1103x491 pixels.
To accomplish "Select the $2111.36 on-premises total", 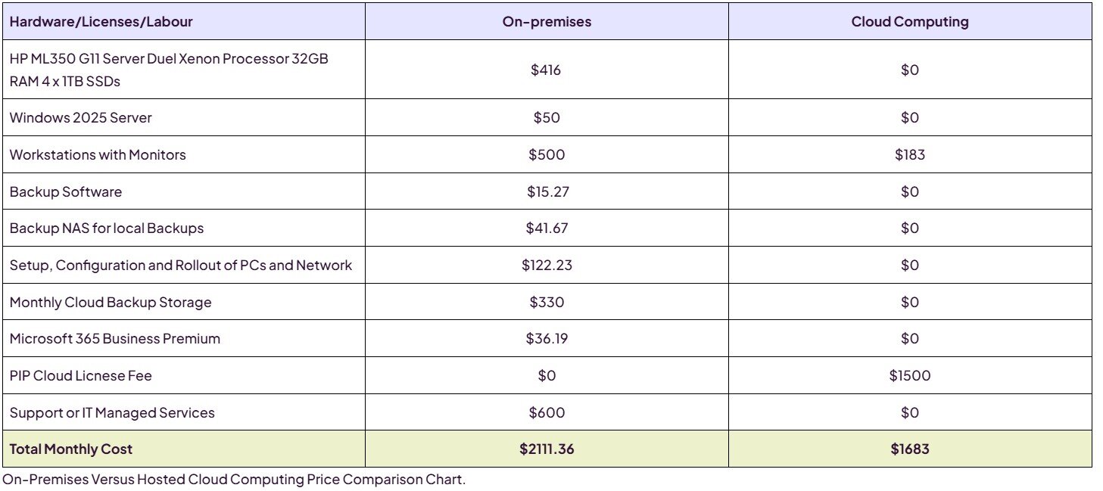I will (547, 449).
